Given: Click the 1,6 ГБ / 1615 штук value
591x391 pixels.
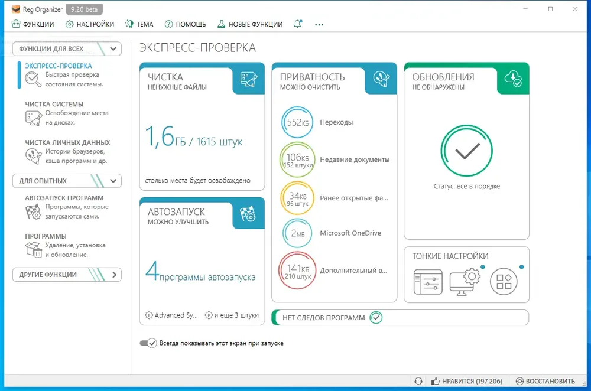Looking at the screenshot, I should click(194, 137).
